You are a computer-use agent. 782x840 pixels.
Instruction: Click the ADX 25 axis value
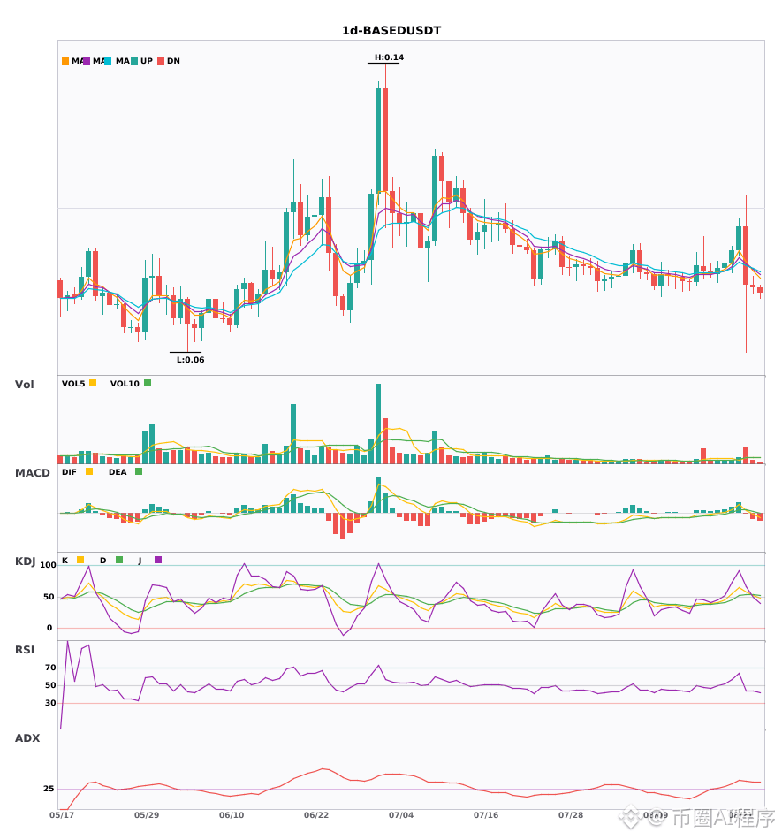pos(49,789)
